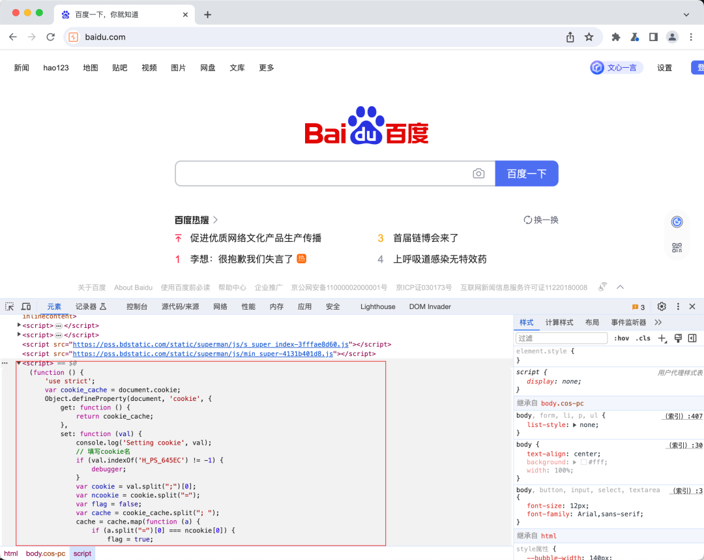This screenshot has width=704, height=560.
Task: Click the share icon in address bar
Action: click(570, 37)
